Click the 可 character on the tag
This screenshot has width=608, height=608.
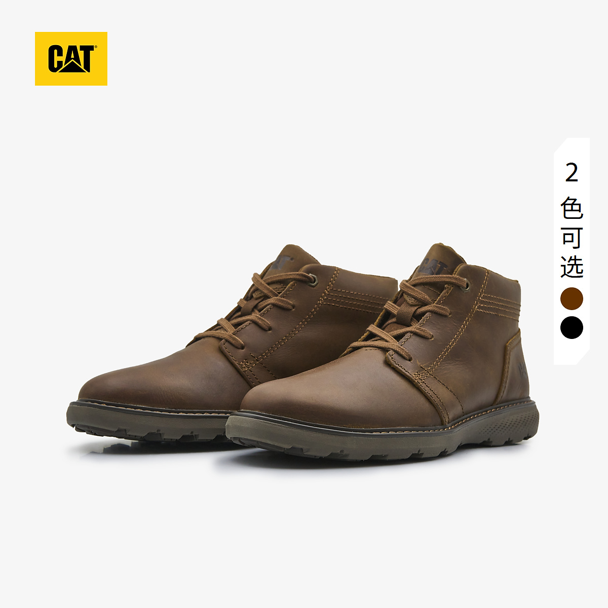572,237
